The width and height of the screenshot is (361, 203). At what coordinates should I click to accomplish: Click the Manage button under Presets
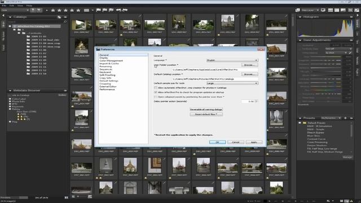(x=347, y=157)
